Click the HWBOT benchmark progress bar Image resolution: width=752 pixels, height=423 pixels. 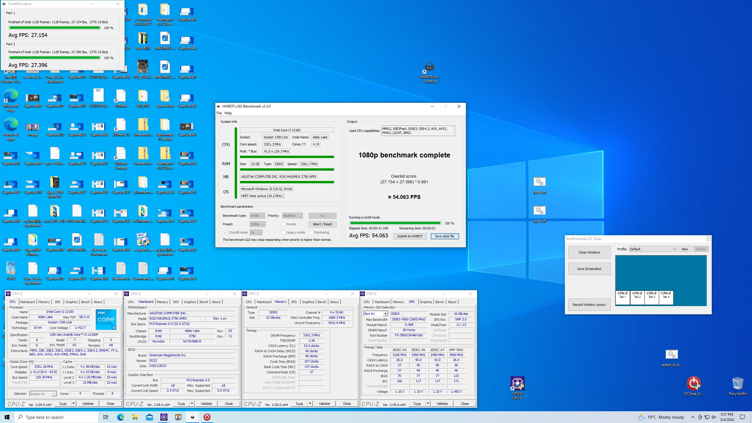tap(395, 223)
